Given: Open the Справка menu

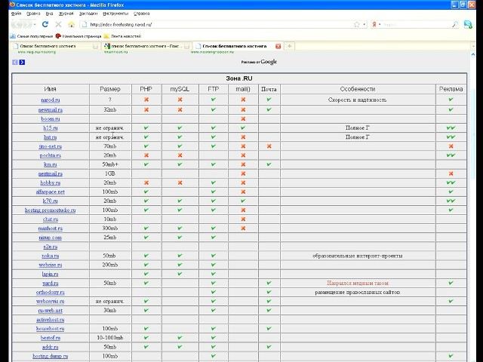Looking at the screenshot, I should pos(142,14).
